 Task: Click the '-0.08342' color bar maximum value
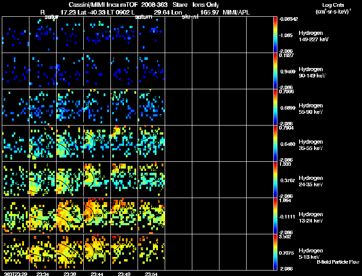(x=288, y=19)
